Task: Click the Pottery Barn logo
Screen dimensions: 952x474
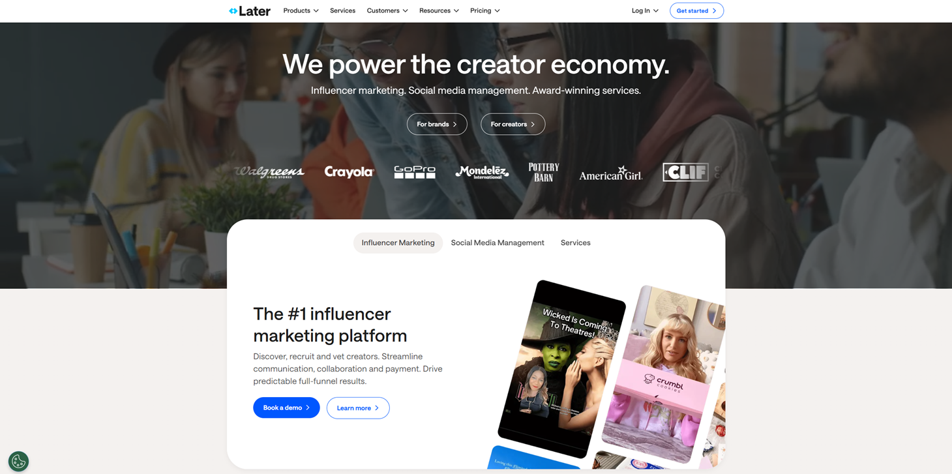Action: (544, 172)
